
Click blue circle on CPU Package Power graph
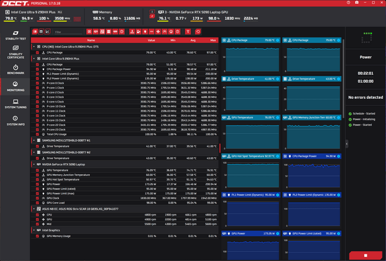[x=338, y=156]
